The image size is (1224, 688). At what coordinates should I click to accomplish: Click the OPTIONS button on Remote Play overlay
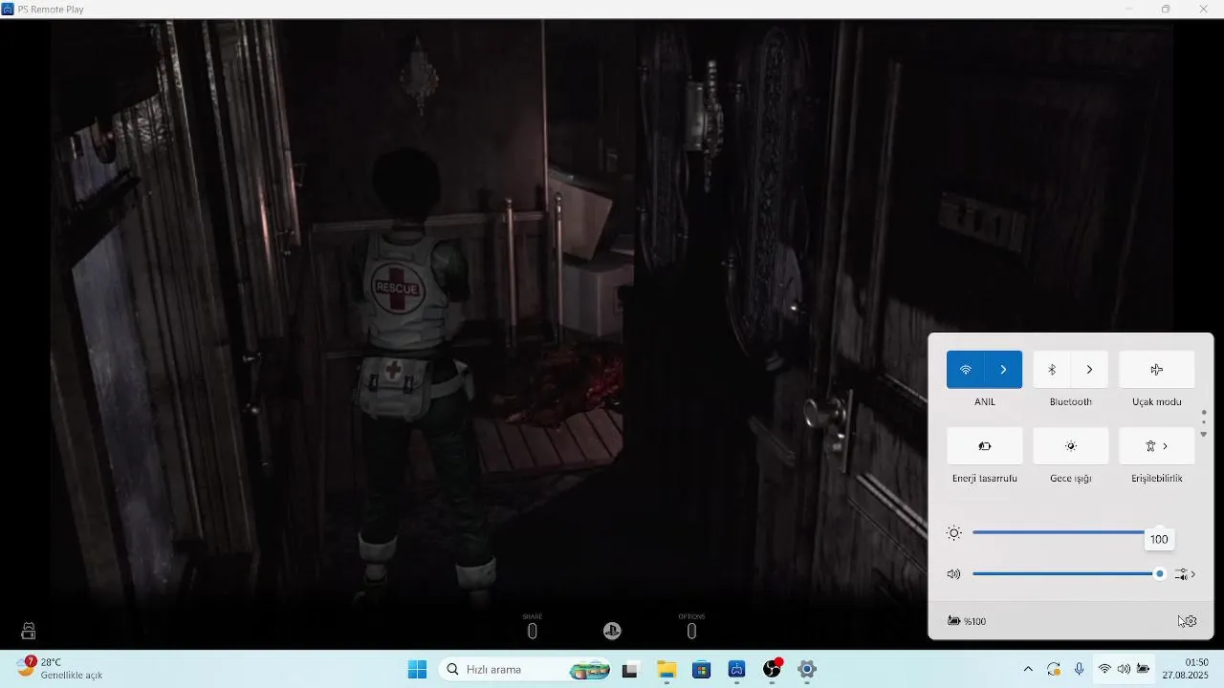(x=691, y=627)
